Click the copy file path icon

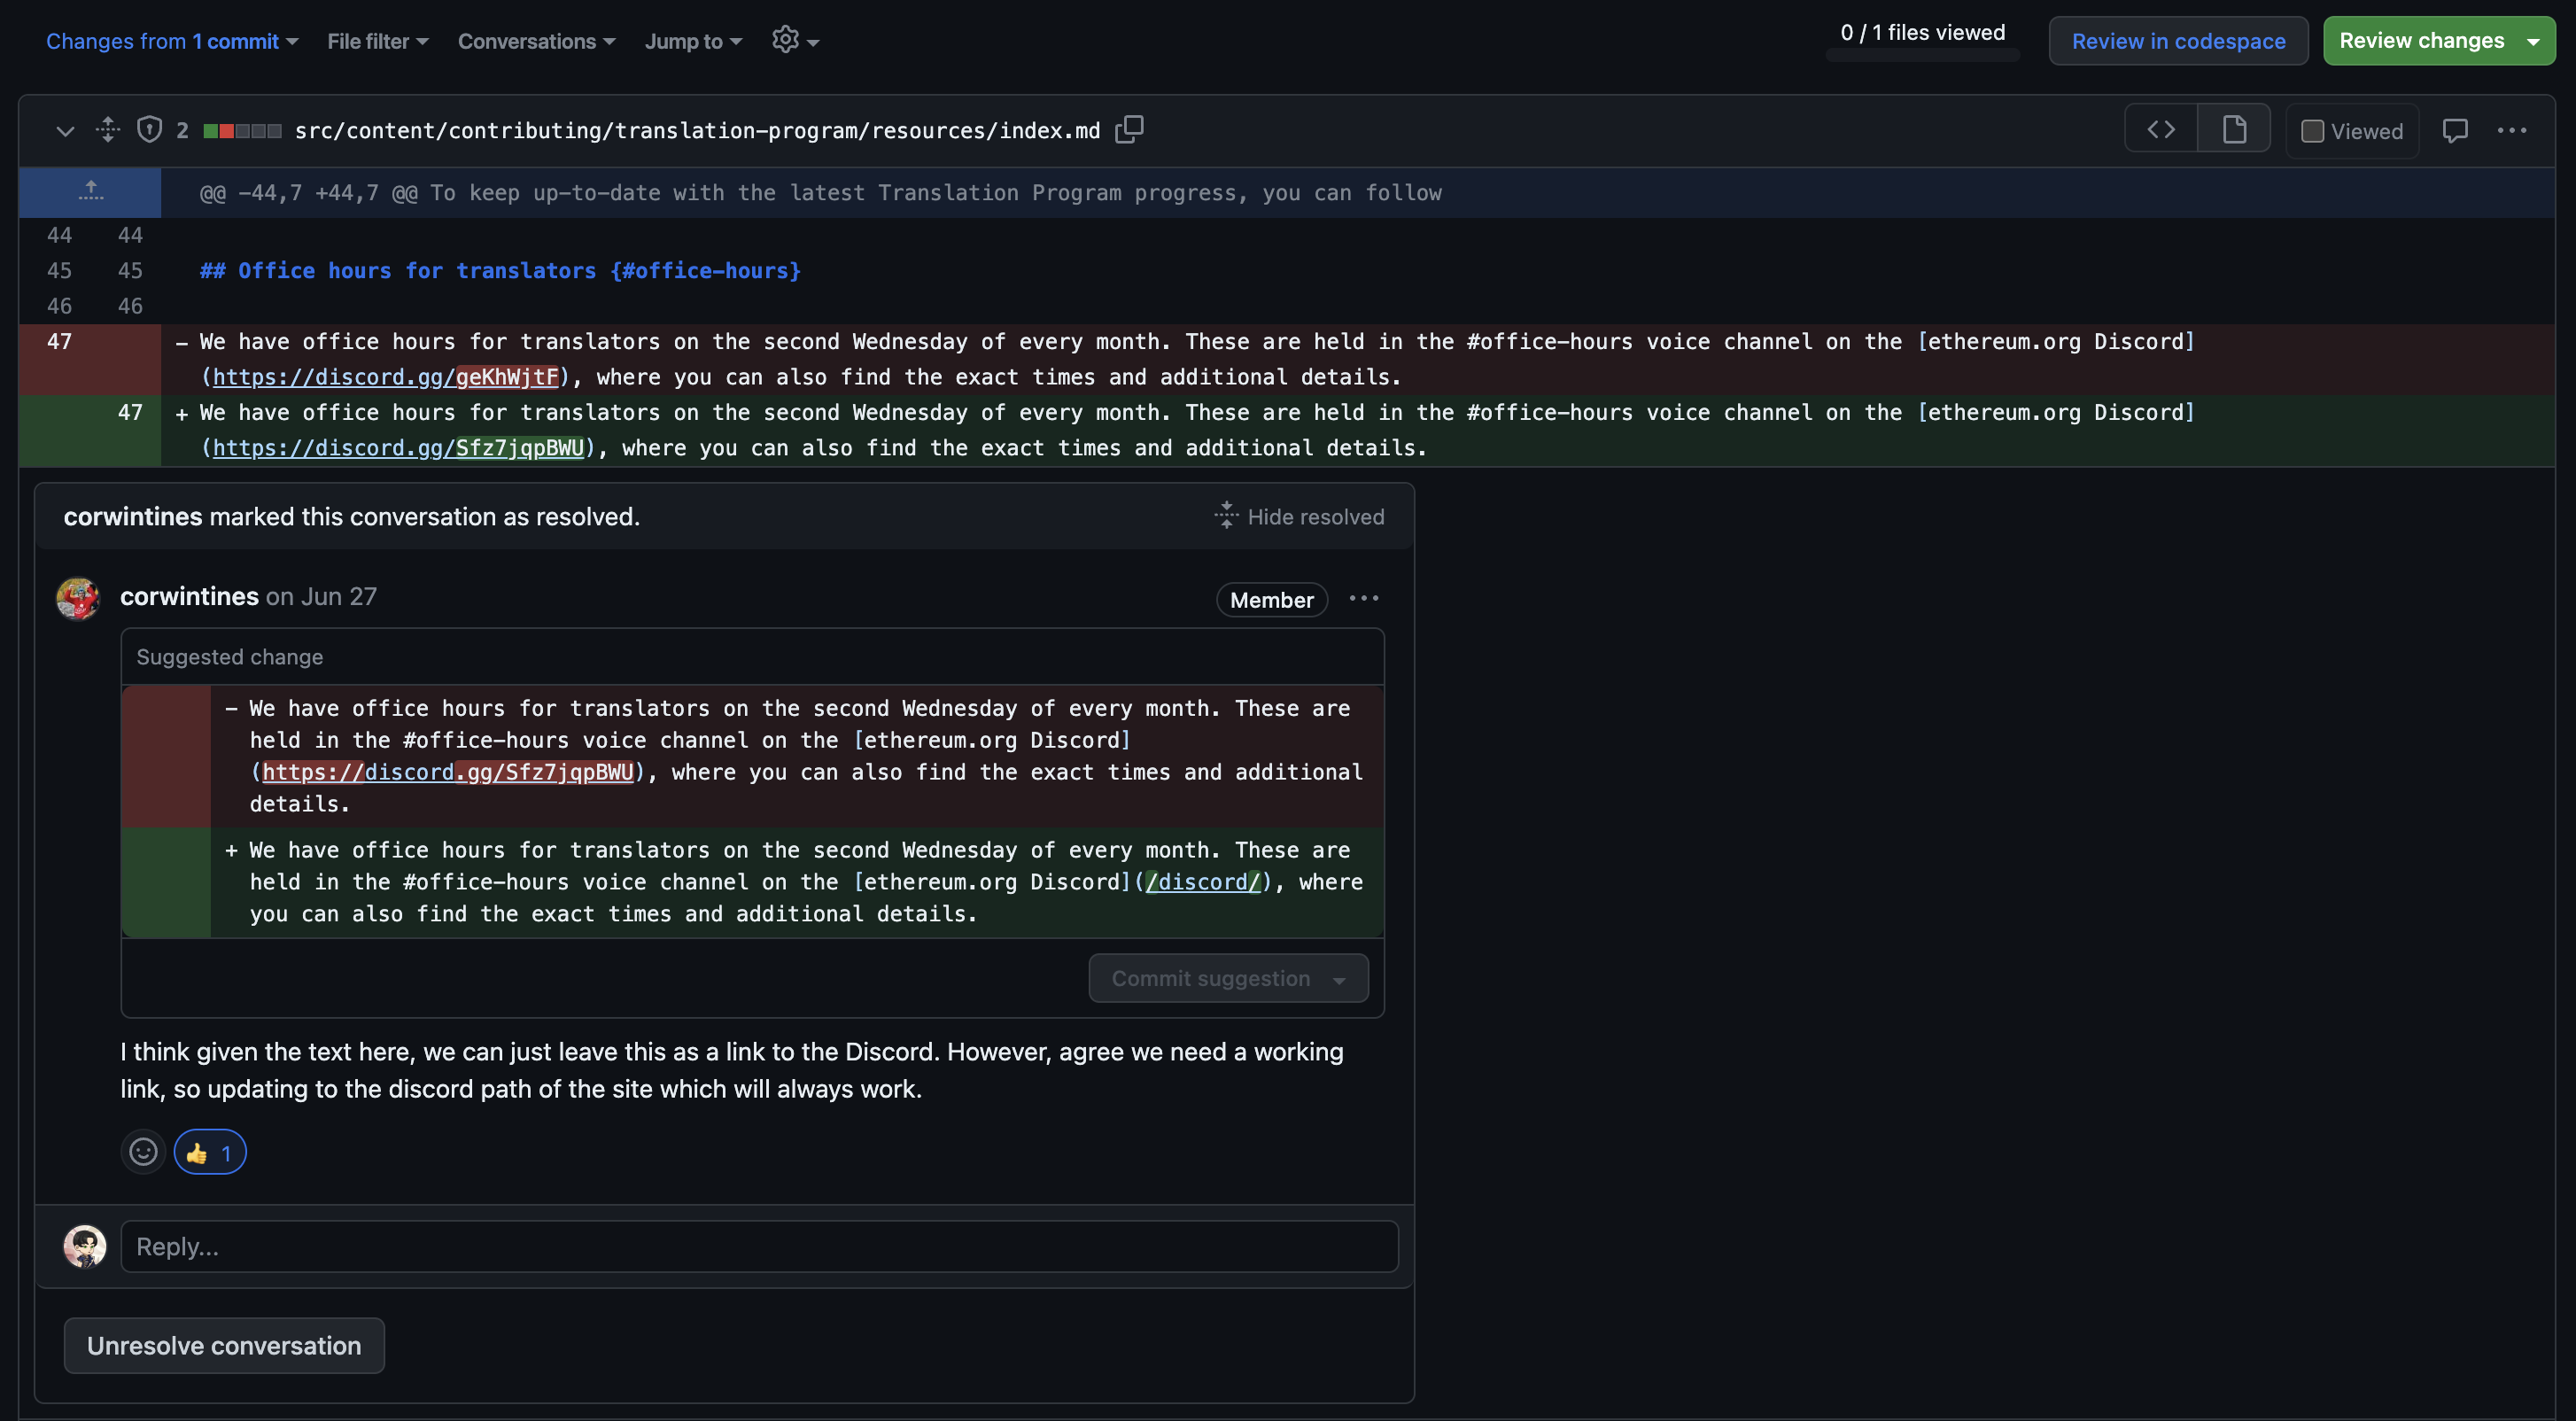1128,128
